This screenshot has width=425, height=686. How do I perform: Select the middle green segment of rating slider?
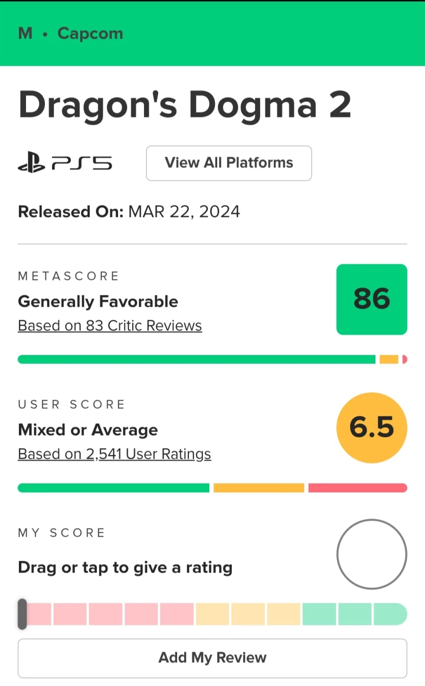[355, 614]
